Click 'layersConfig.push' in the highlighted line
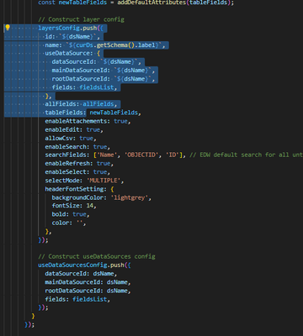The image size is (303, 336). coord(67,28)
